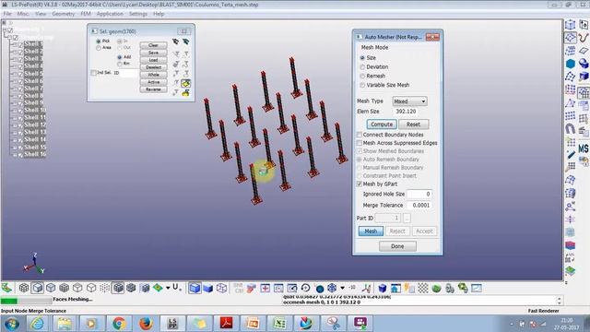Screen dimensions: 590x332
Task: Click the Compute button
Action: (x=382, y=125)
